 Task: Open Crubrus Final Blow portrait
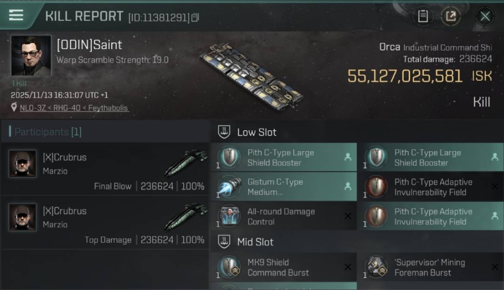pyautogui.click(x=22, y=164)
